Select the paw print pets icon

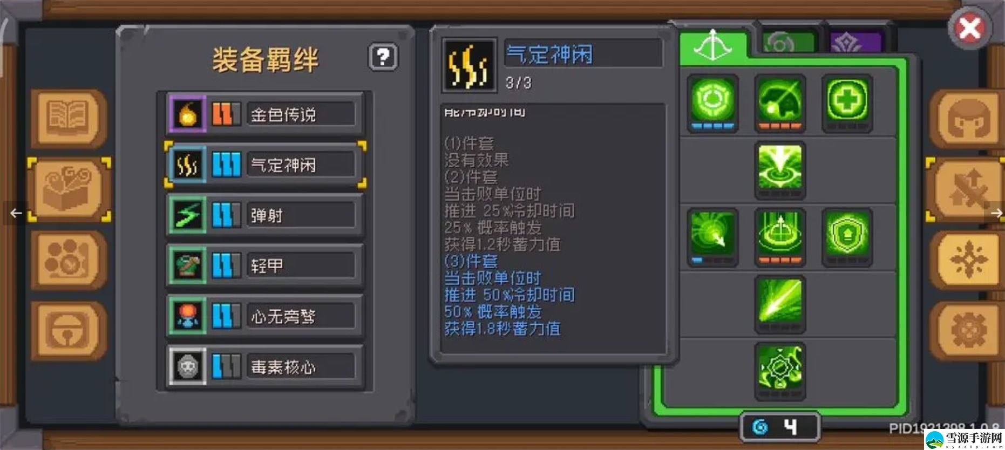click(x=69, y=261)
